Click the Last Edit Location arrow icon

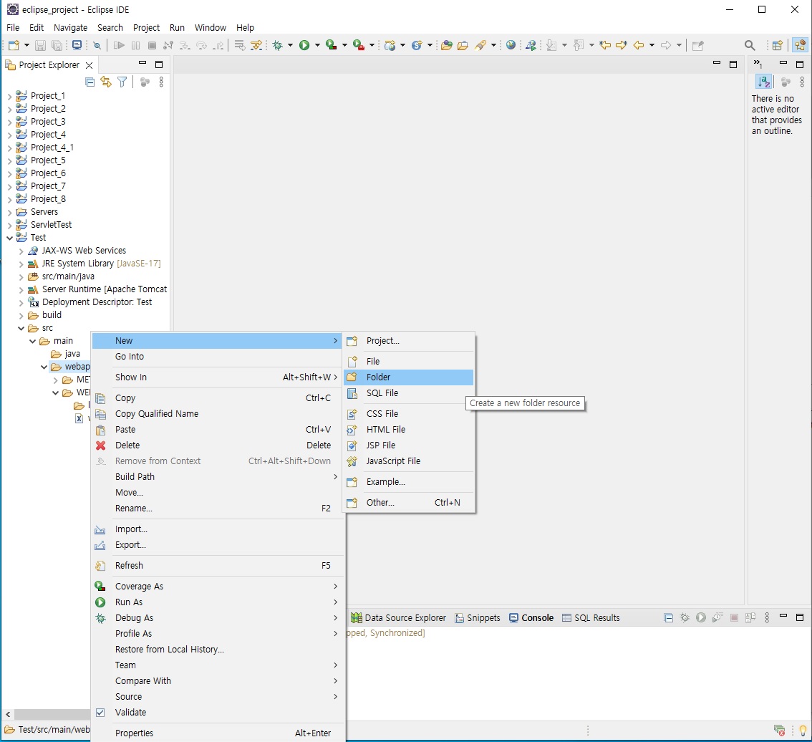coord(605,45)
